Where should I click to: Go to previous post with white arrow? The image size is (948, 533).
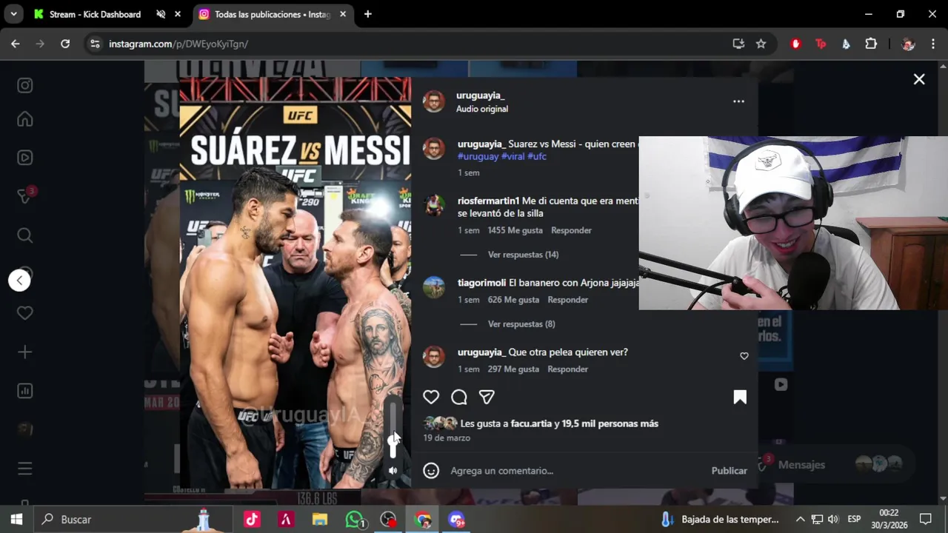click(x=20, y=280)
